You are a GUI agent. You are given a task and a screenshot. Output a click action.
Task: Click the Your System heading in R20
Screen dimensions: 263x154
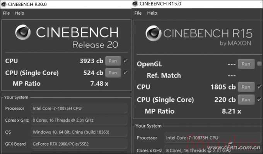click(16, 97)
